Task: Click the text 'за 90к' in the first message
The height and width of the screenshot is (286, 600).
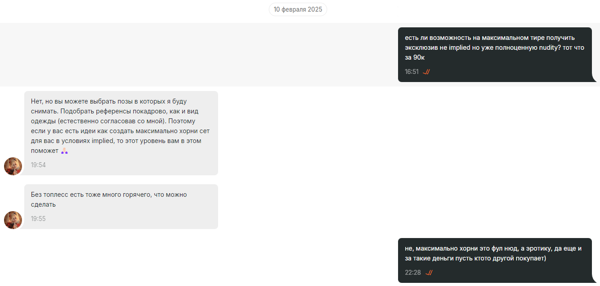Action: [x=415, y=57]
